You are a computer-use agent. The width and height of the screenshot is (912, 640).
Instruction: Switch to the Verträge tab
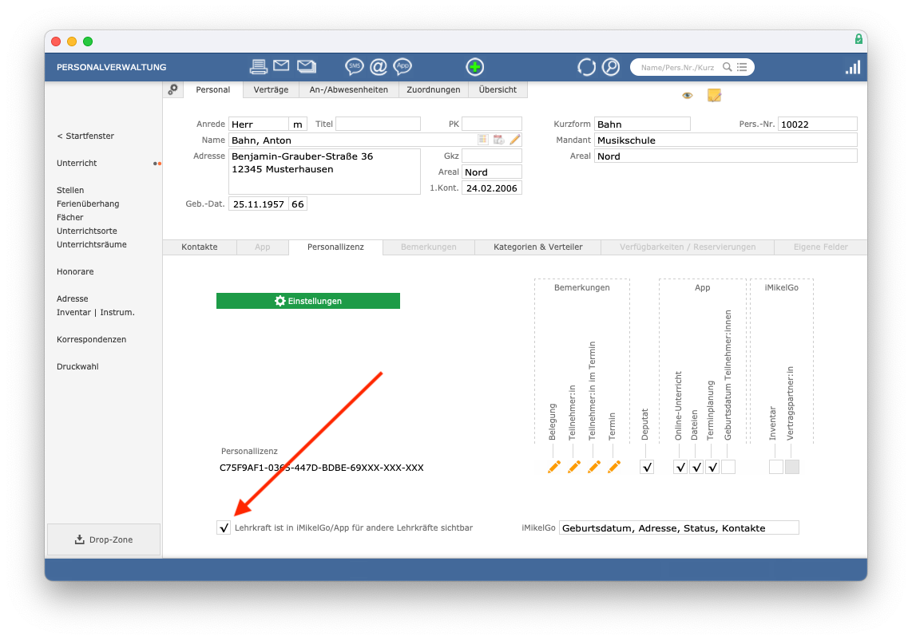(x=271, y=89)
